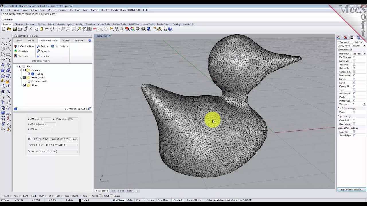Enable the Flat Shading checkbox
The width and height of the screenshot is (367, 206).
pos(354,57)
